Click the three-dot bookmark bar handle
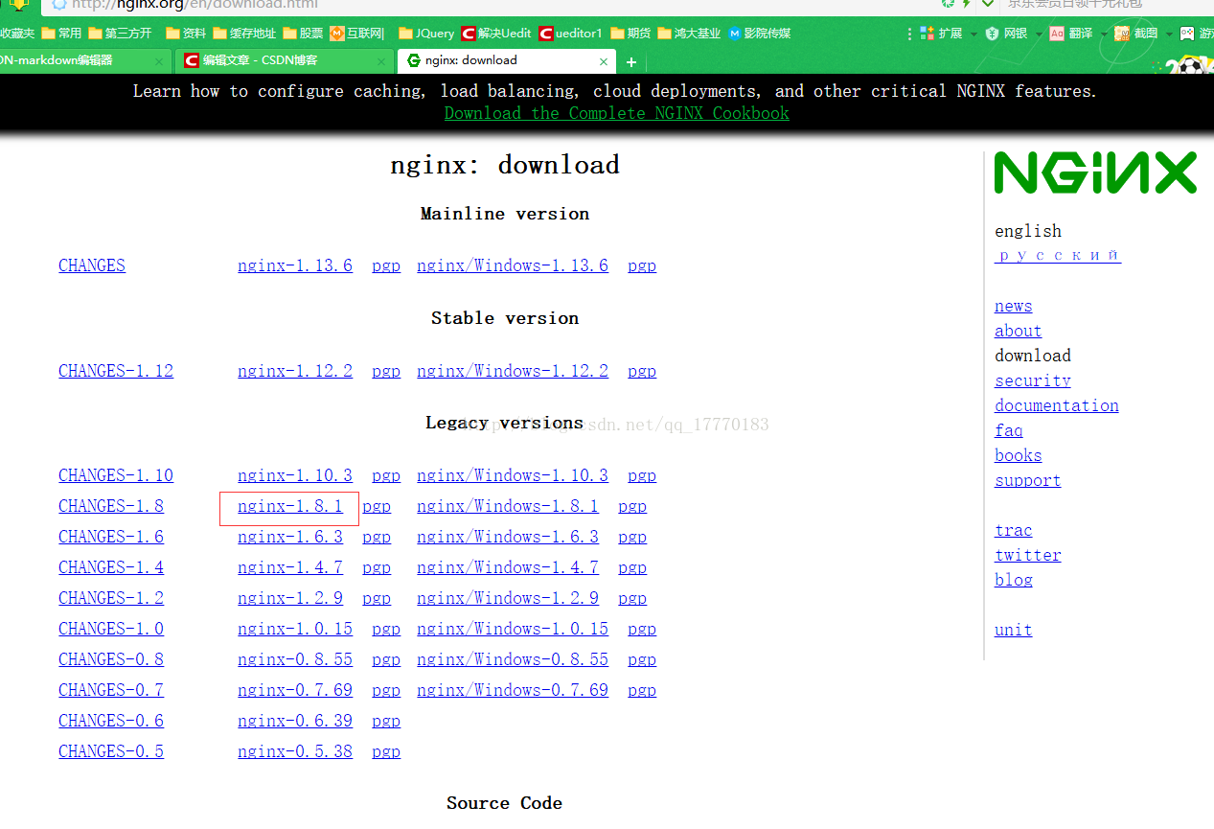The image size is (1214, 829). pyautogui.click(x=909, y=34)
